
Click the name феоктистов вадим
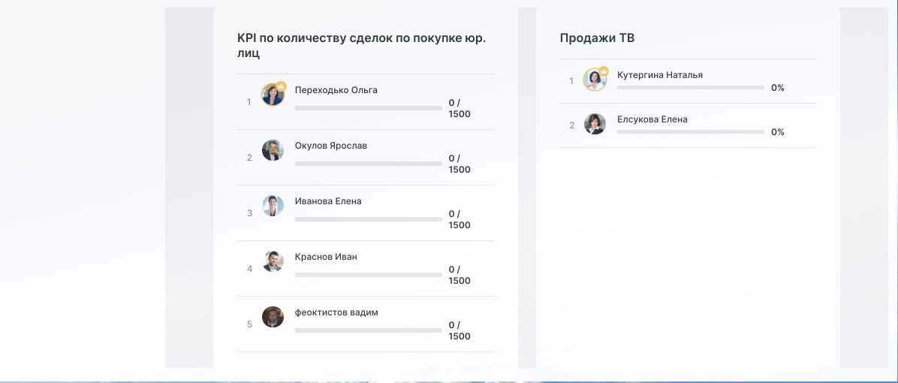point(336,312)
